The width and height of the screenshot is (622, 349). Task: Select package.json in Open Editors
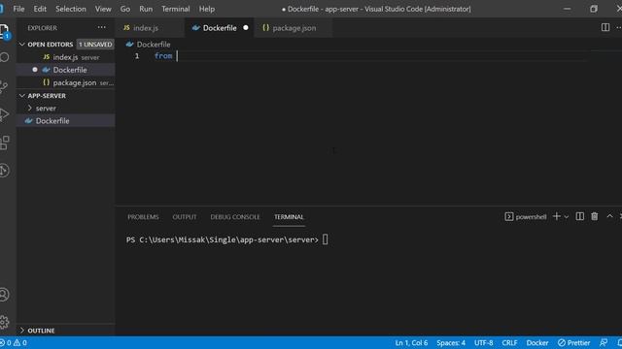66,82
